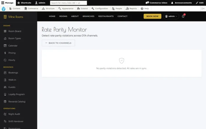
Task: Click the Loyalty Program medal icon
Action: [x=5, y=94]
